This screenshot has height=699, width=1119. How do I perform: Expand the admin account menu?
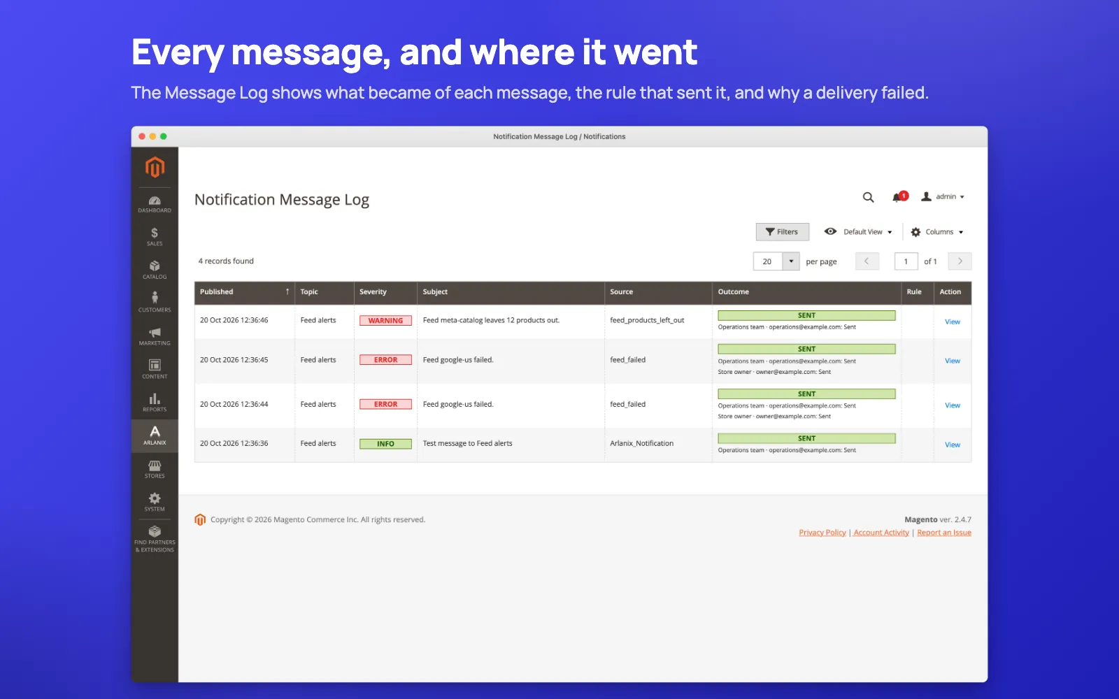pyautogui.click(x=943, y=197)
